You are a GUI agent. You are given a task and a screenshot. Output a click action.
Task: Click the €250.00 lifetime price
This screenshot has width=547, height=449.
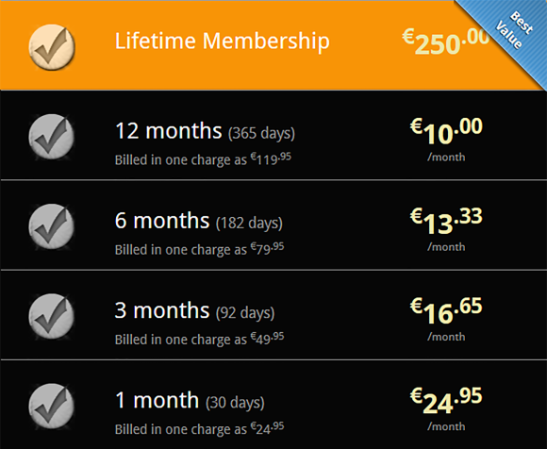[445, 42]
